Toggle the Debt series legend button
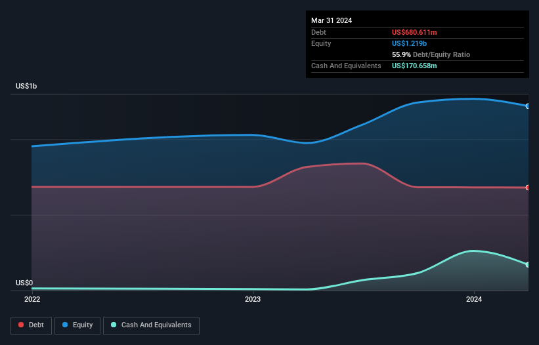 tap(32, 326)
